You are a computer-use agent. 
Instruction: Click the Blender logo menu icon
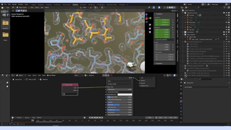[x=2, y=4]
